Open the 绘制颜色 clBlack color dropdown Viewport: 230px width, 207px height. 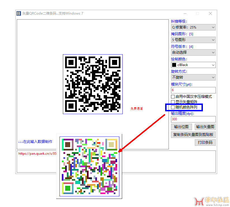(x=193, y=65)
